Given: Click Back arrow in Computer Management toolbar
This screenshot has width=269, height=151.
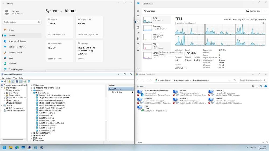Looking at the screenshot, I should (2, 81).
